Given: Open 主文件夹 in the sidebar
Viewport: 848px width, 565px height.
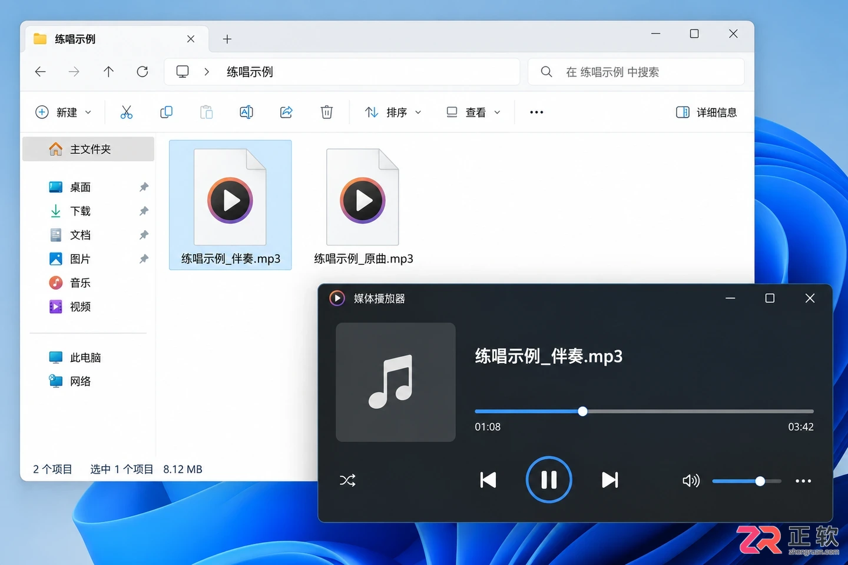Looking at the screenshot, I should pyautogui.click(x=88, y=149).
